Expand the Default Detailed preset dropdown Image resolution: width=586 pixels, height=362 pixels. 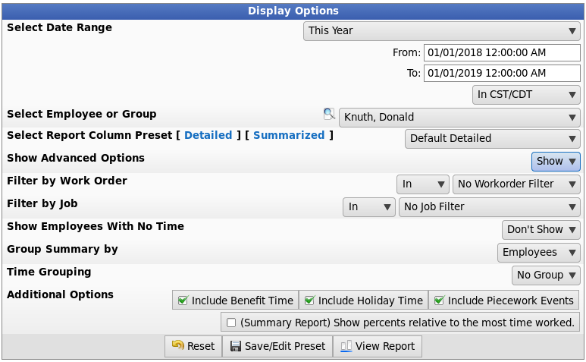(x=493, y=138)
